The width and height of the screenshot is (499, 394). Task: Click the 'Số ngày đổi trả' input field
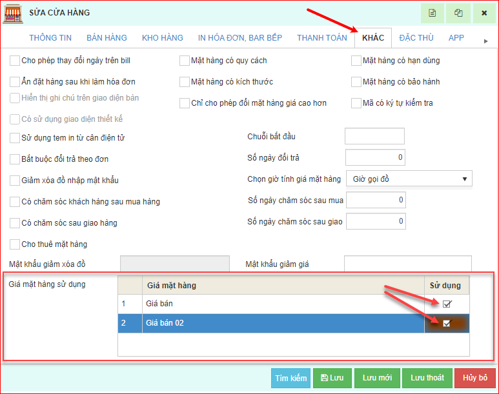click(375, 157)
